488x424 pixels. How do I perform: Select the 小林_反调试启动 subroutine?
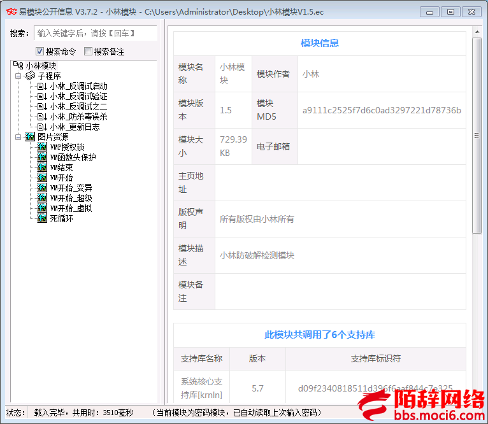79,86
